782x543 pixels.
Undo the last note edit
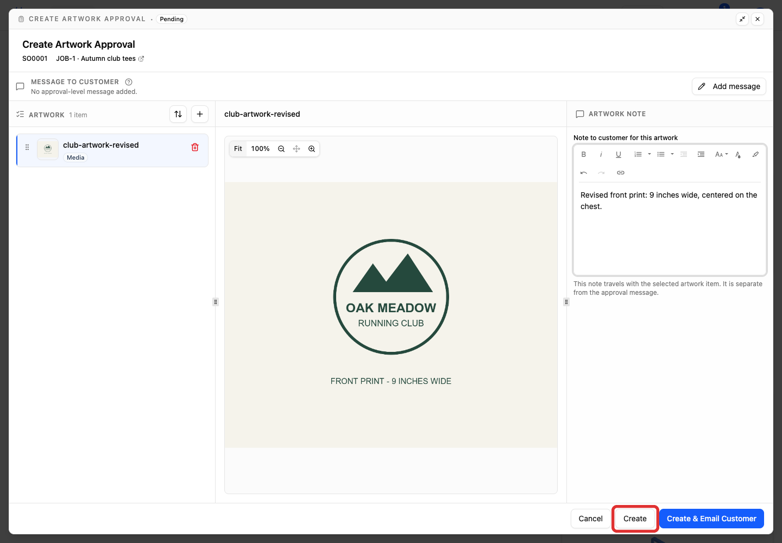(584, 173)
